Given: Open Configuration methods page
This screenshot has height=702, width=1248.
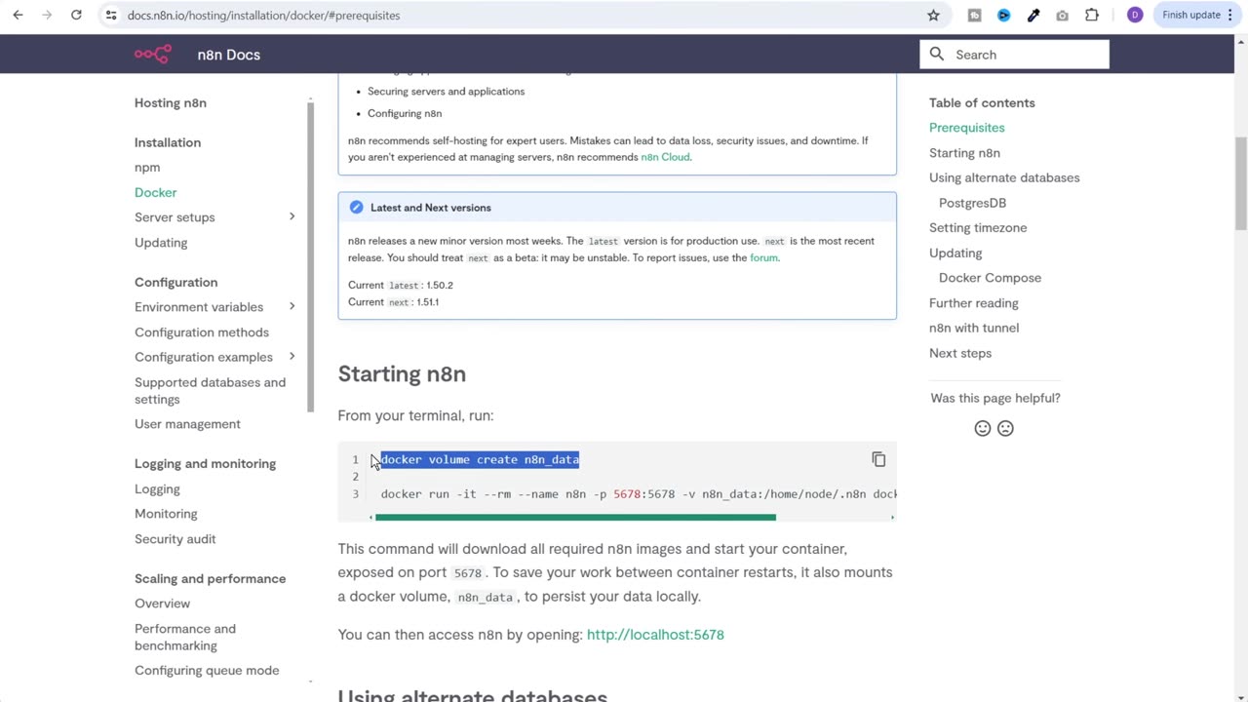Looking at the screenshot, I should (x=202, y=331).
